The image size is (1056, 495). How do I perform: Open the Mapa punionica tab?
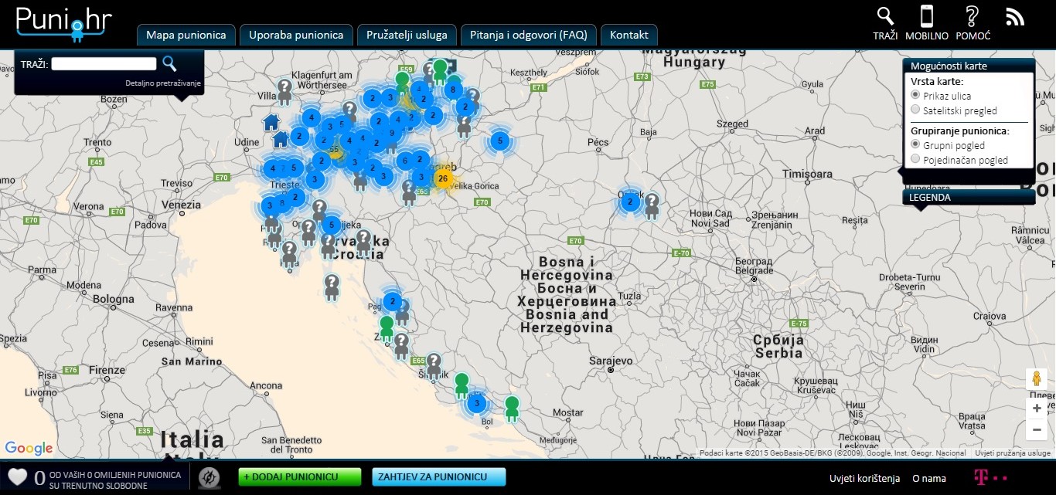coord(186,36)
